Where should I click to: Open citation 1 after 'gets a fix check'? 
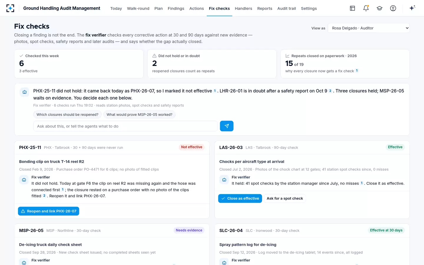pos(357,71)
